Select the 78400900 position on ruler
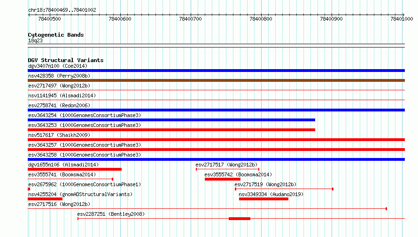 pyautogui.click(x=332, y=19)
